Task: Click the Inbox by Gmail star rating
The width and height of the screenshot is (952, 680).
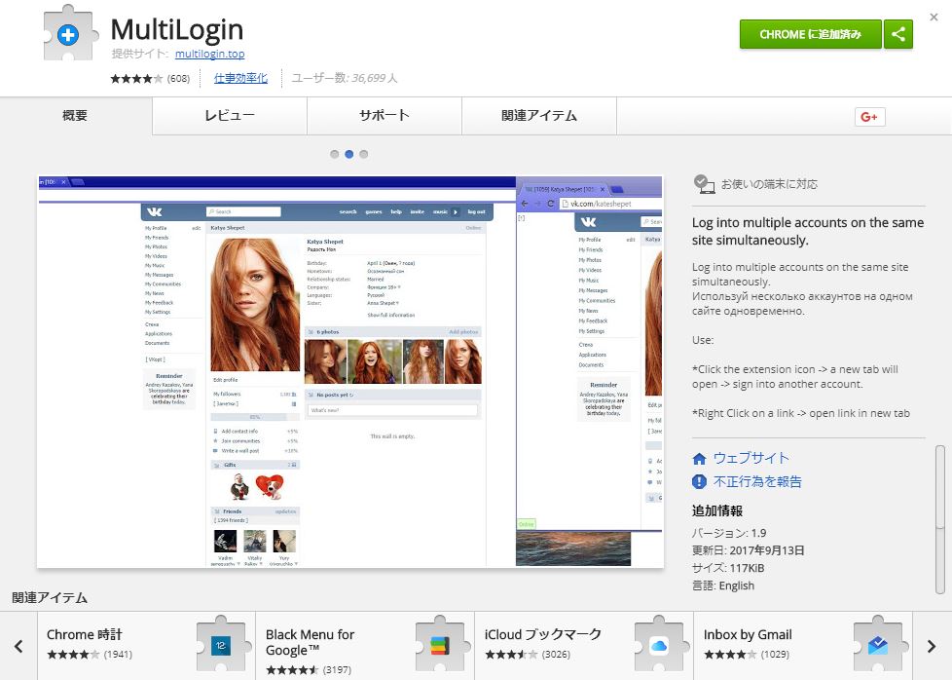Action: pos(730,655)
